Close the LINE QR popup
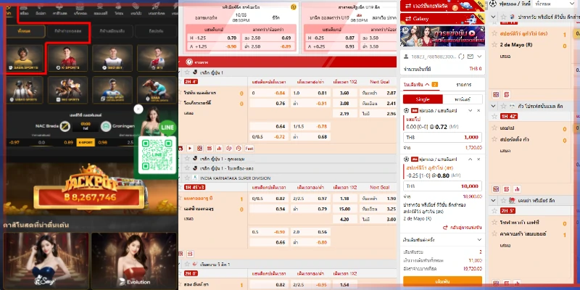This screenshot has height=290, width=580. pos(138,109)
